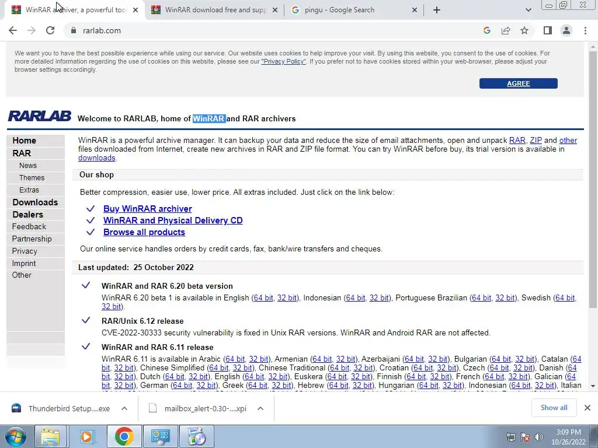Click the downloads link in intro paragraph
This screenshot has height=448, width=598.
coord(96,157)
